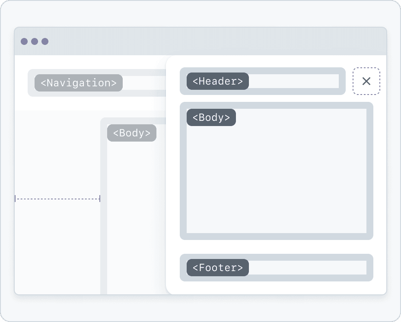
Task: Click the middle dot in the window title bar
Action: (x=35, y=41)
